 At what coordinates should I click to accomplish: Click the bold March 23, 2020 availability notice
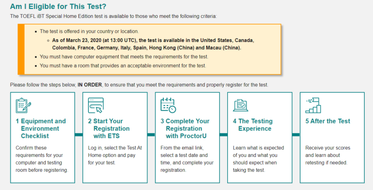[153, 44]
